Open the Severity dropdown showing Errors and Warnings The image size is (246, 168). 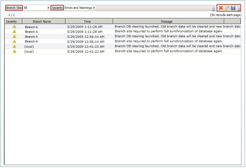click(94, 8)
